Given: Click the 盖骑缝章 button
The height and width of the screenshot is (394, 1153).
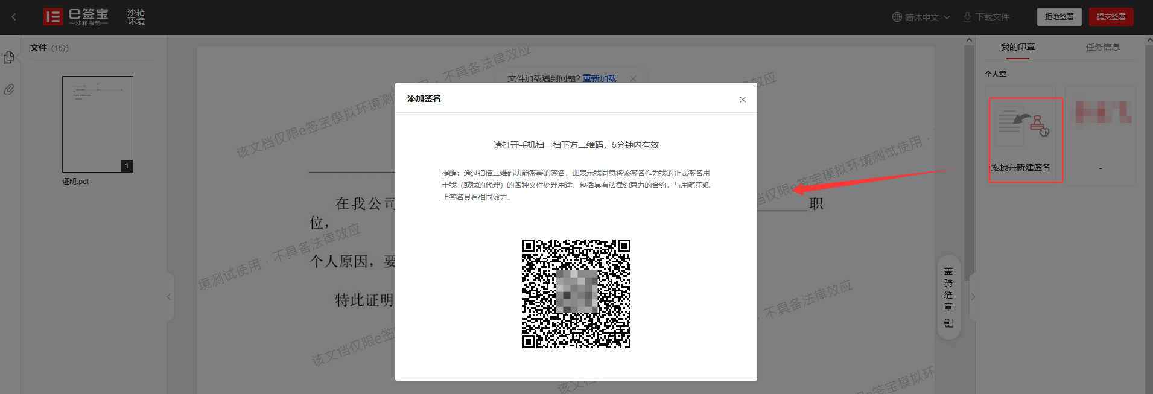Looking at the screenshot, I should click(x=948, y=297).
